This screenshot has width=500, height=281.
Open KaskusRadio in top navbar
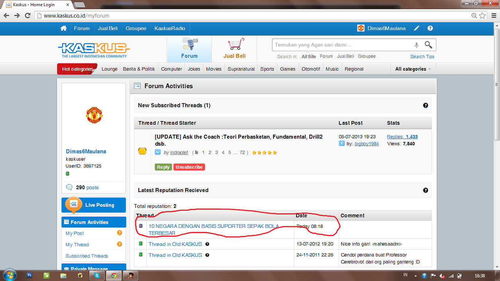coord(170,28)
